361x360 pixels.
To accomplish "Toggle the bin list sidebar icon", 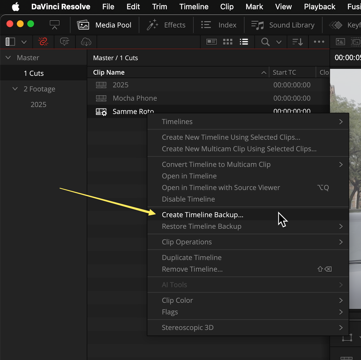I will coord(10,42).
